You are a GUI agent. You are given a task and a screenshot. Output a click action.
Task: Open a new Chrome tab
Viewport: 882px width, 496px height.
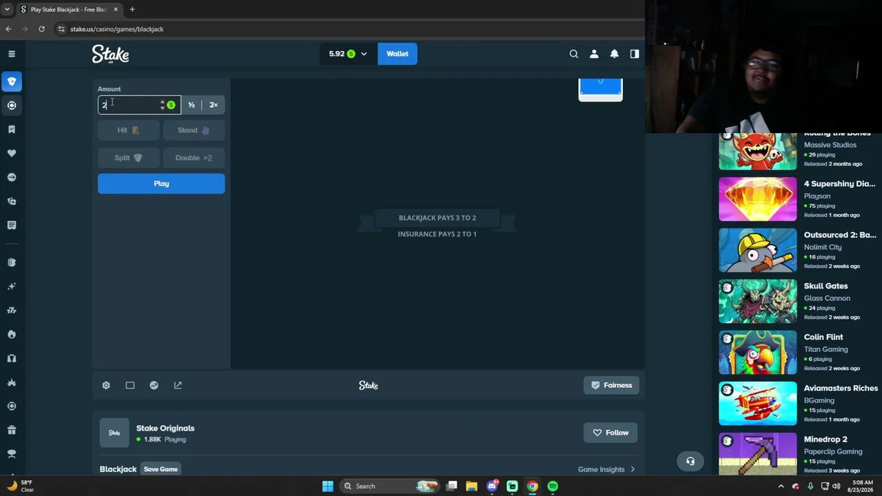point(132,10)
